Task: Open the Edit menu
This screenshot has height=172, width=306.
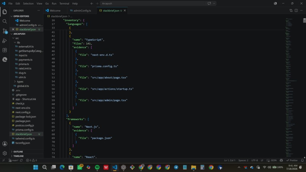Action: (x=17, y=3)
